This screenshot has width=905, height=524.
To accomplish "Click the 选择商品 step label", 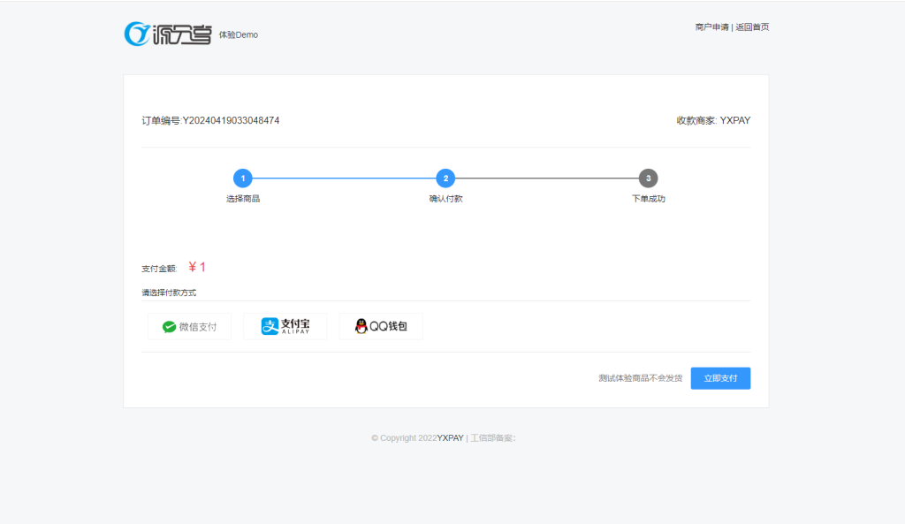I will pyautogui.click(x=243, y=199).
